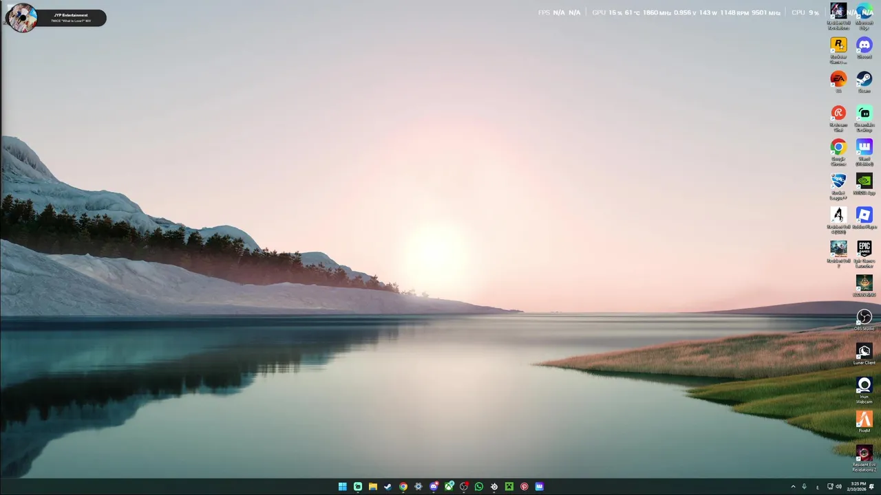This screenshot has width=881, height=495.
Task: Open the taskbar clock and date
Action: tap(857, 487)
